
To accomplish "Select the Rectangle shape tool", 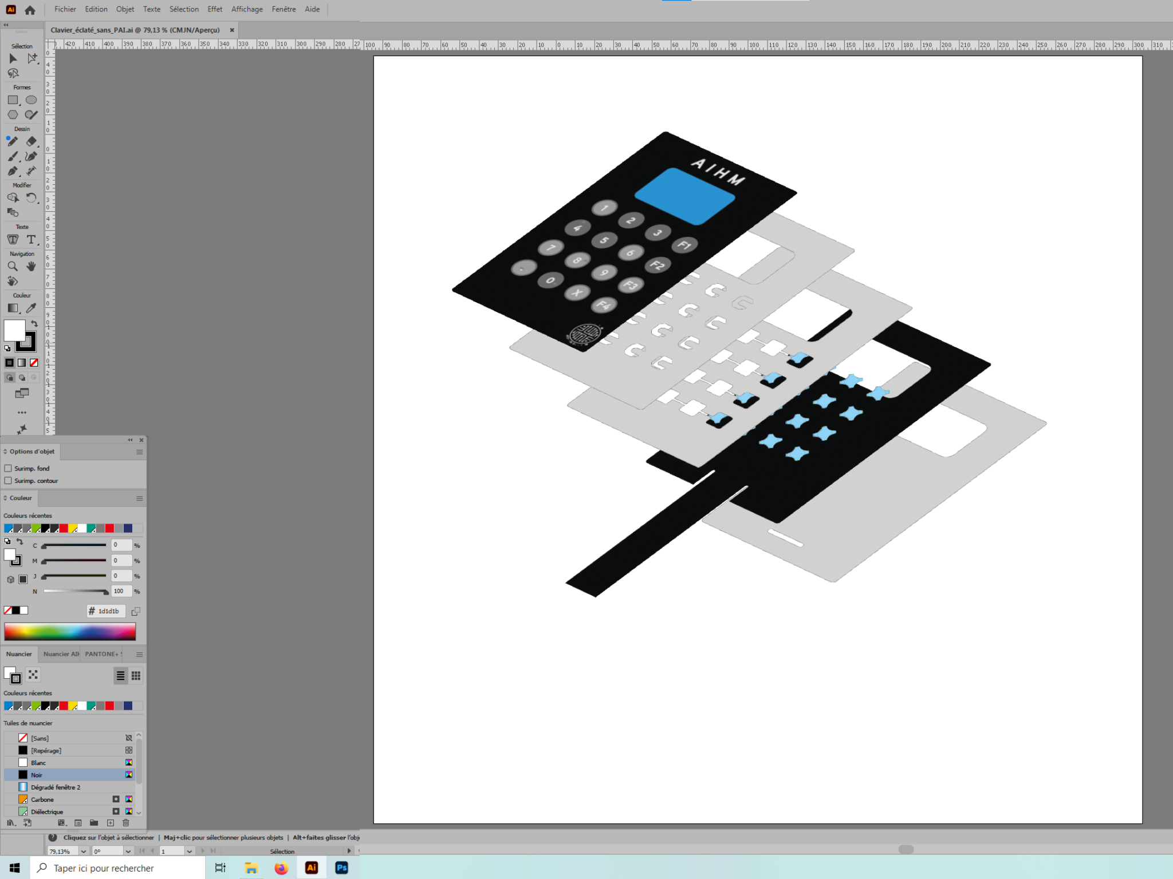I will (13, 100).
